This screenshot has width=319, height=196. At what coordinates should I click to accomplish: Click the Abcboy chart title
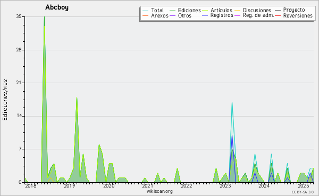click(57, 7)
